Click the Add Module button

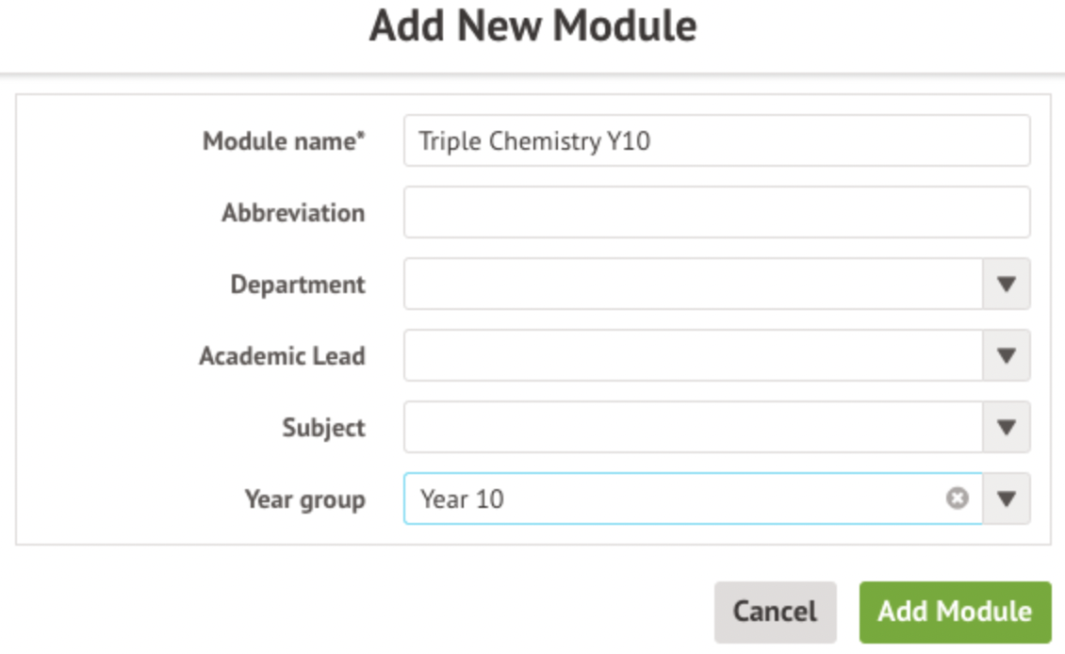click(955, 612)
